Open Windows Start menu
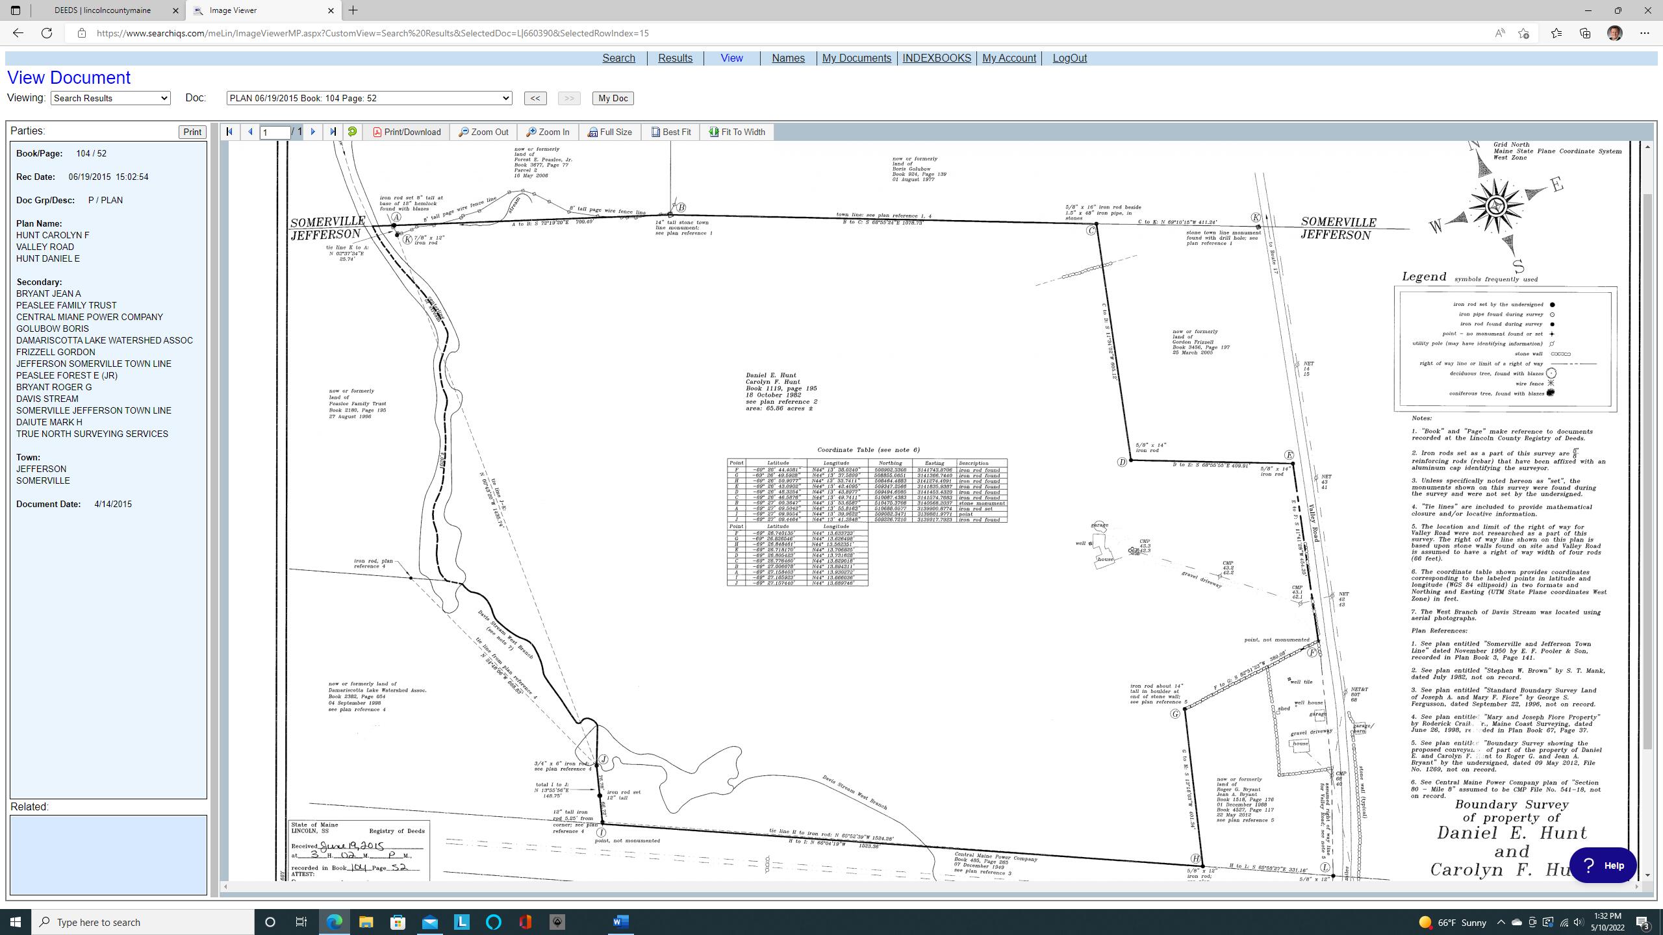 point(16,922)
